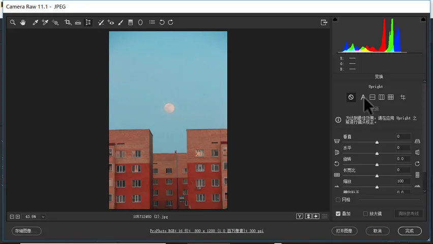Click 存储图像 save image button
This screenshot has height=244, width=433.
tap(26, 231)
